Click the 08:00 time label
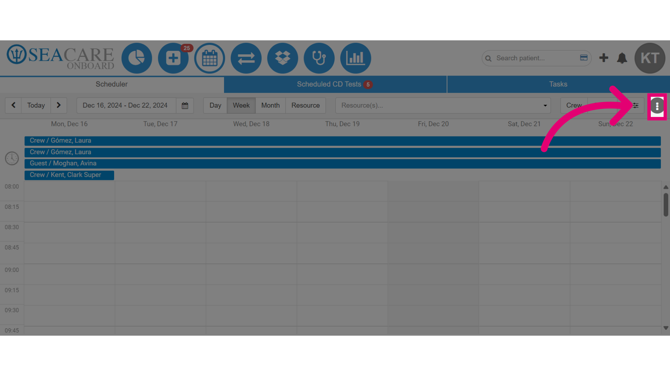The width and height of the screenshot is (670, 376). click(12, 187)
